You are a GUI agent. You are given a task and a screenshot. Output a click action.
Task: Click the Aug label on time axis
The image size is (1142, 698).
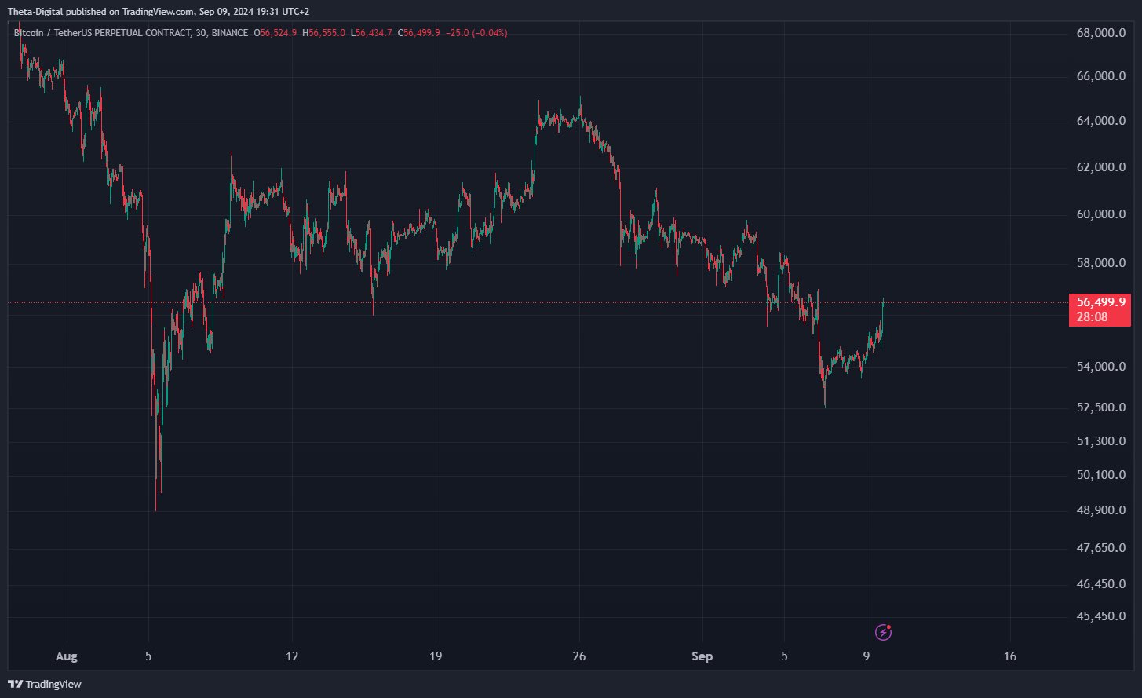[67, 656]
